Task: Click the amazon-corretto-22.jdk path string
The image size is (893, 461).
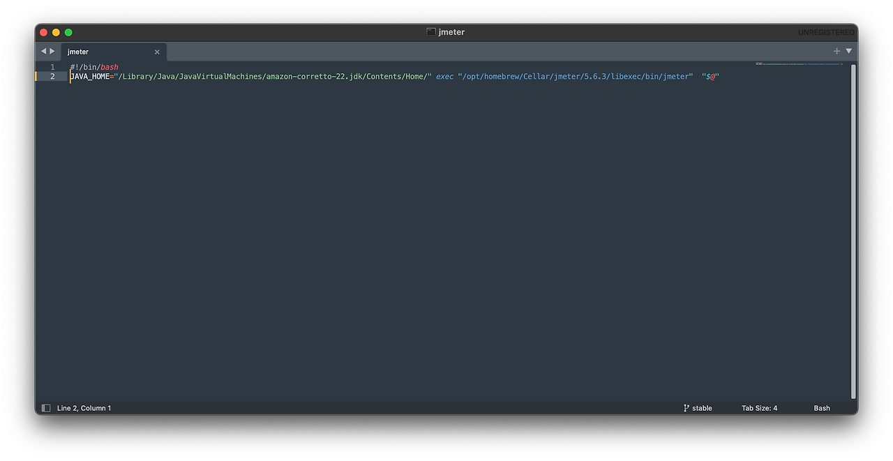Action: (273, 76)
